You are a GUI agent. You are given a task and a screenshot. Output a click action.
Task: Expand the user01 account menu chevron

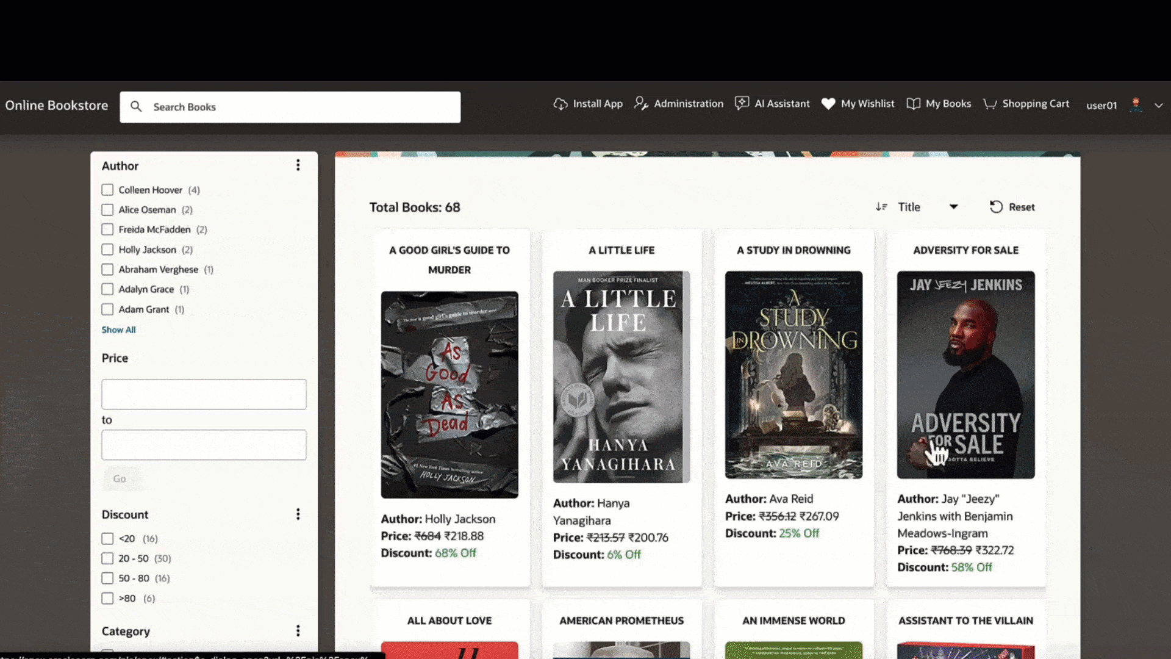1158,106
